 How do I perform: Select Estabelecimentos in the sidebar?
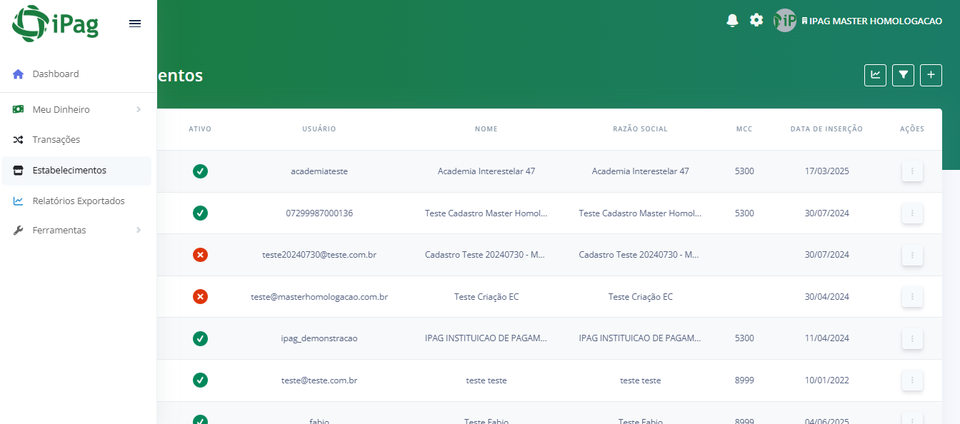(76, 170)
